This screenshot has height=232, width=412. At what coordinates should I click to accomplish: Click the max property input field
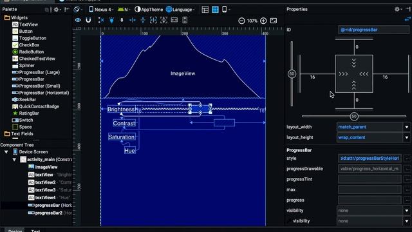pos(370,189)
